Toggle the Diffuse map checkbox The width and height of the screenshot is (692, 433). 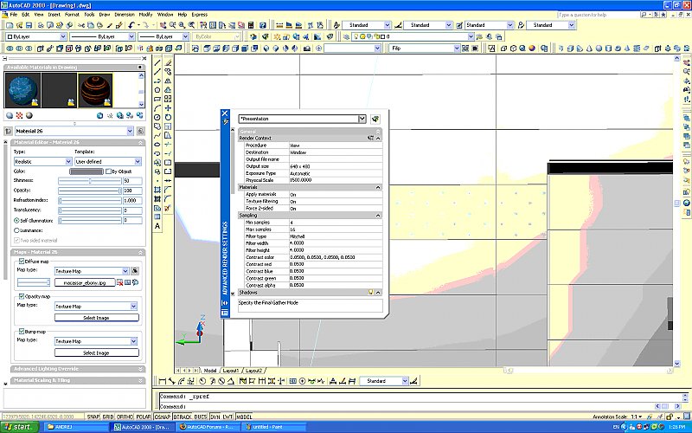point(22,261)
